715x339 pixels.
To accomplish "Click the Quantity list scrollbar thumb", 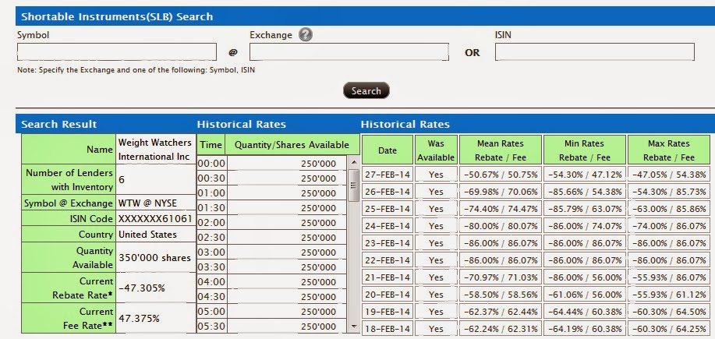I will pos(354,185).
